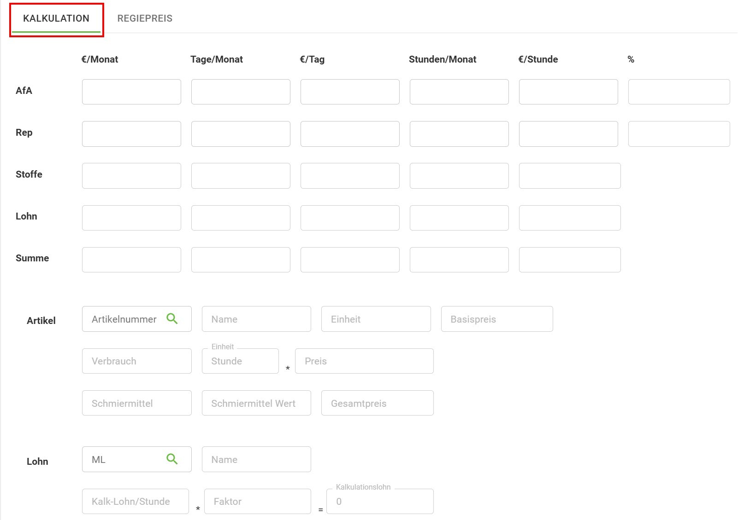Click the ML search magnifier icon

click(x=172, y=459)
